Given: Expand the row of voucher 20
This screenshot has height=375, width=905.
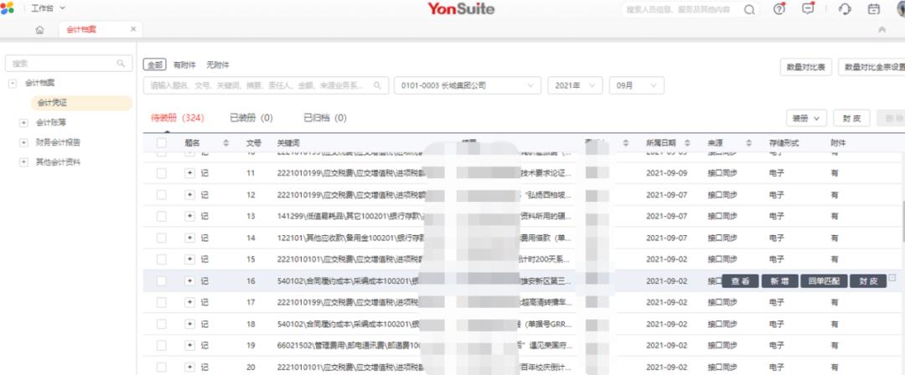Looking at the screenshot, I should pos(190,367).
